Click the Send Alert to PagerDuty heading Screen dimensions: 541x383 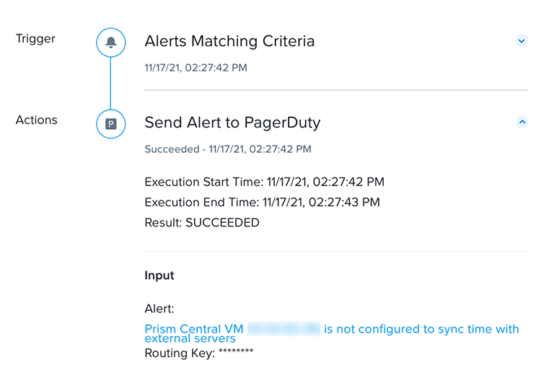tap(232, 123)
